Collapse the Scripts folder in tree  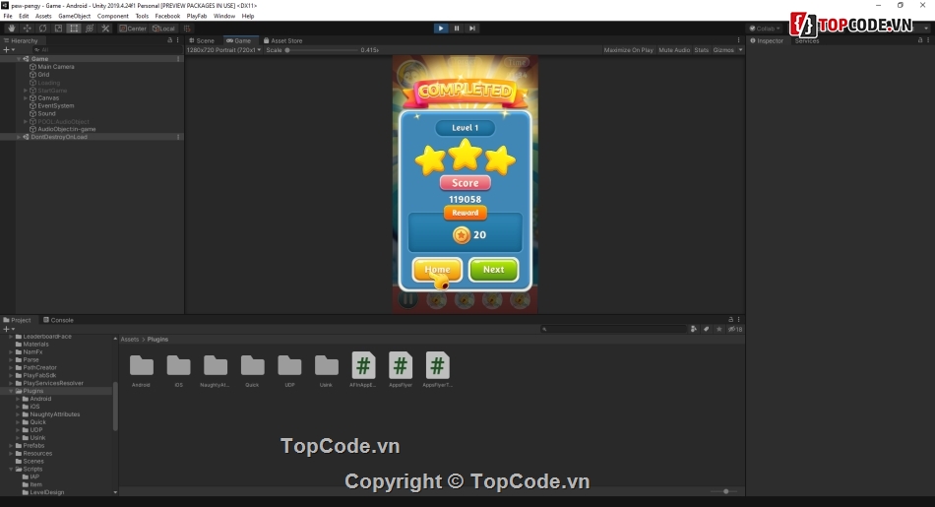(11, 469)
